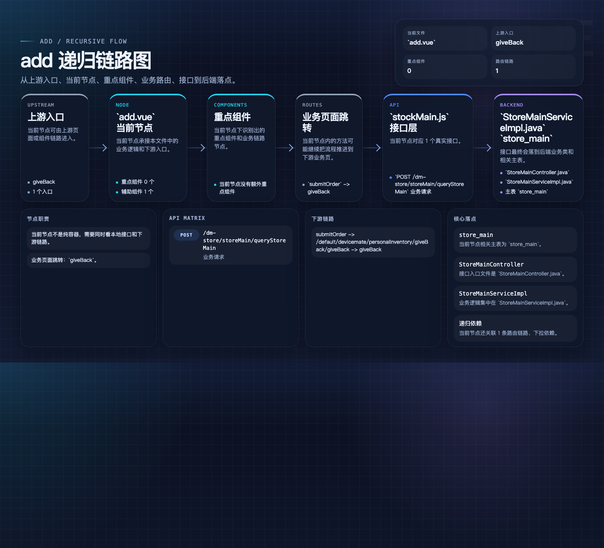Click the submitOrder giveBack path under 下游链路
604x548 pixels.
point(373,242)
